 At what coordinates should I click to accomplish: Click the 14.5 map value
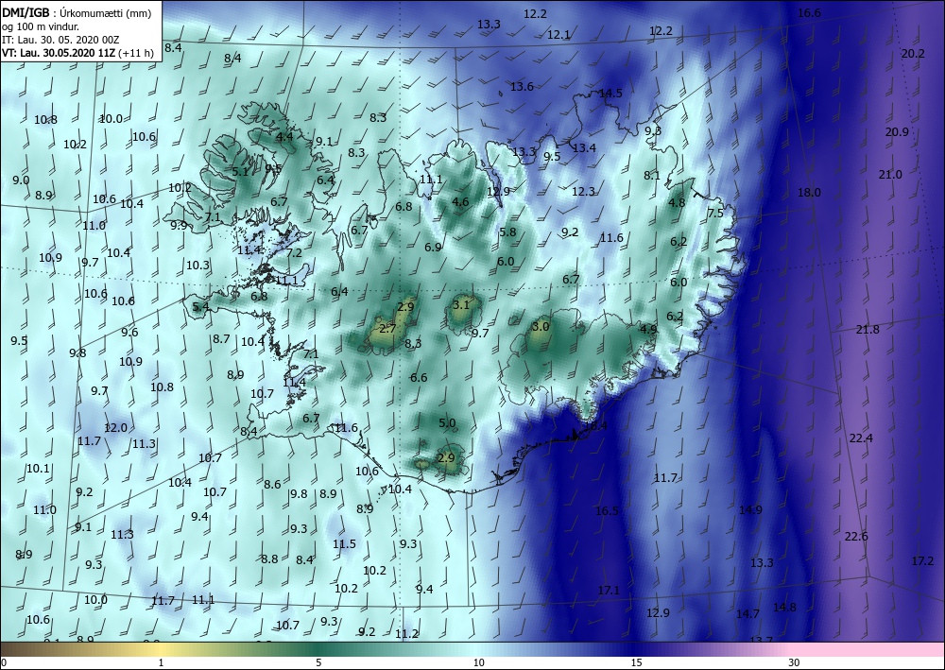(610, 94)
